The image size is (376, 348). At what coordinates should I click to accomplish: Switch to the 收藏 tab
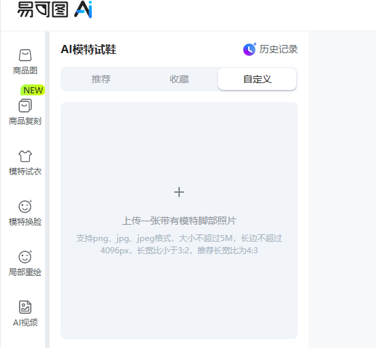coord(179,79)
